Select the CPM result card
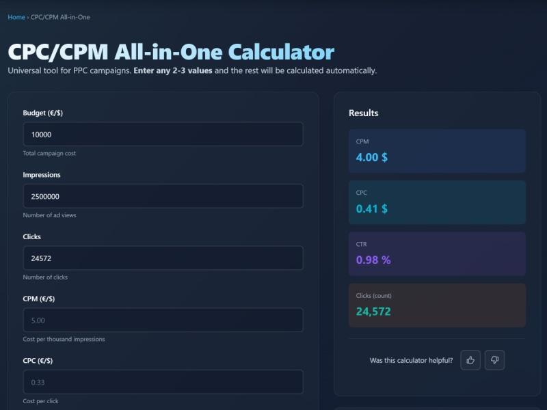547x410 pixels. [x=437, y=150]
